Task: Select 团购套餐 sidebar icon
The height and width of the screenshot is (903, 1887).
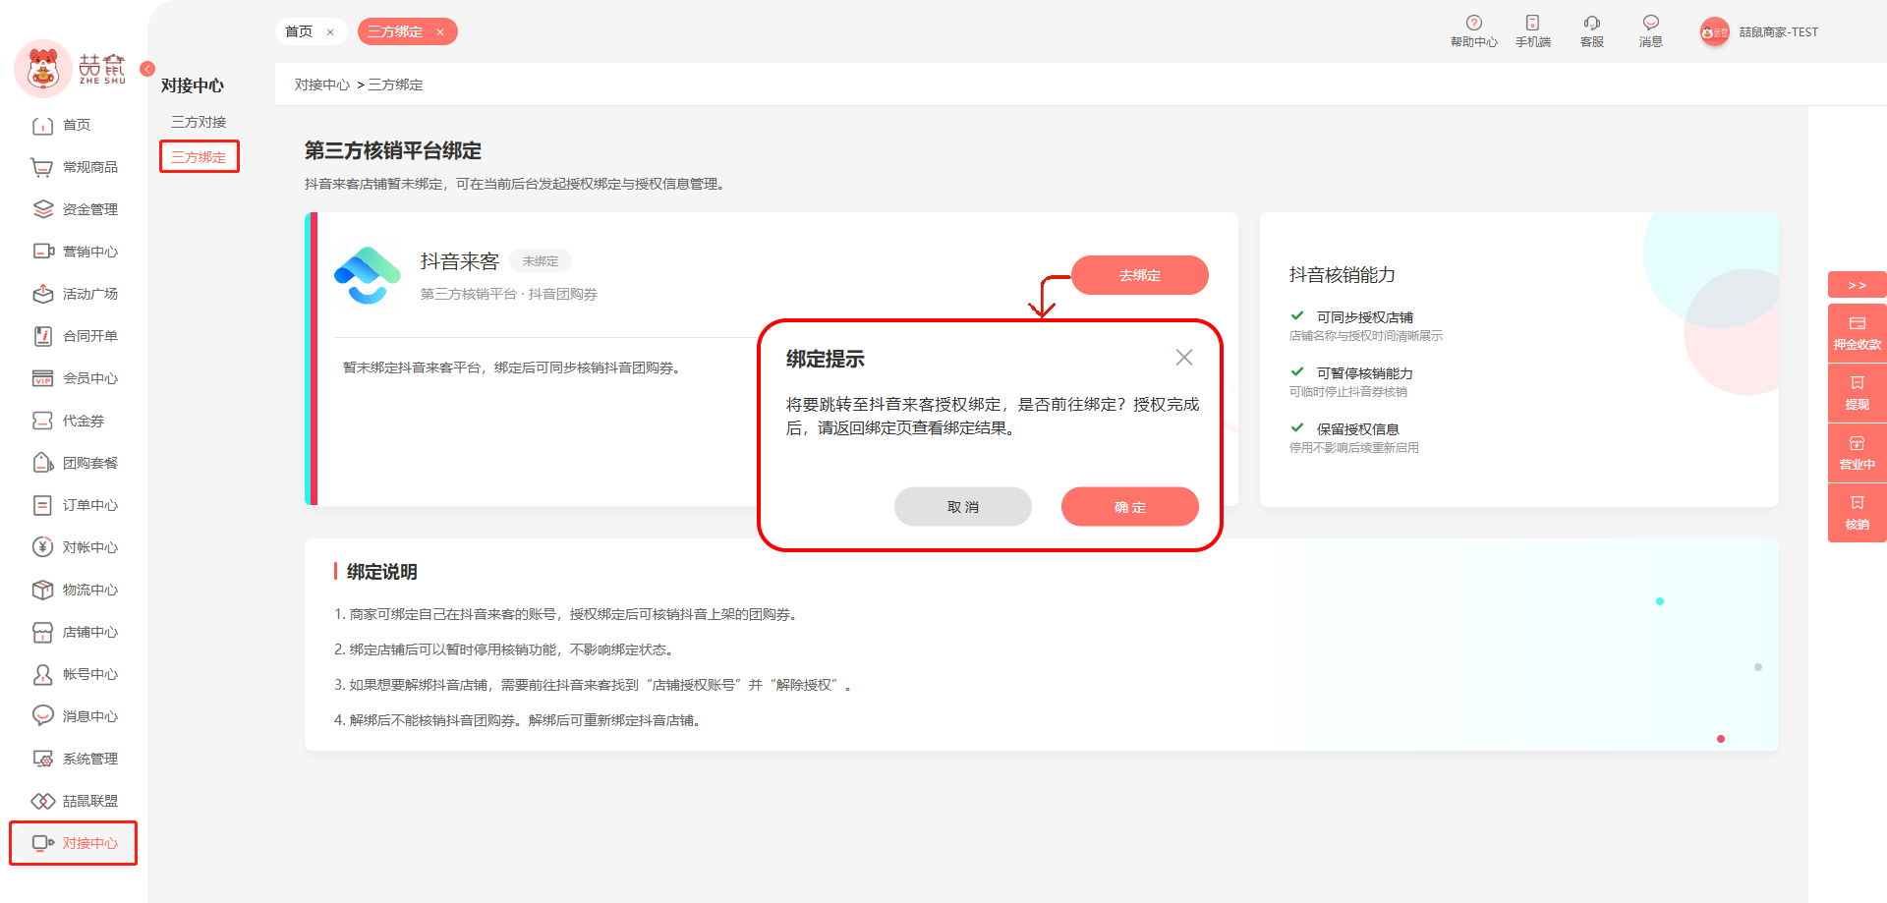Action: pyautogui.click(x=42, y=464)
